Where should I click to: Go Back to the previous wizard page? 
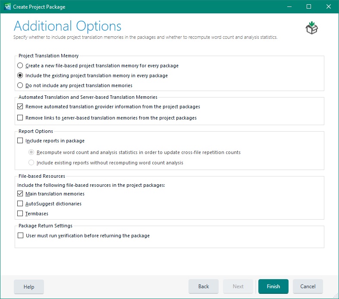pyautogui.click(x=204, y=286)
